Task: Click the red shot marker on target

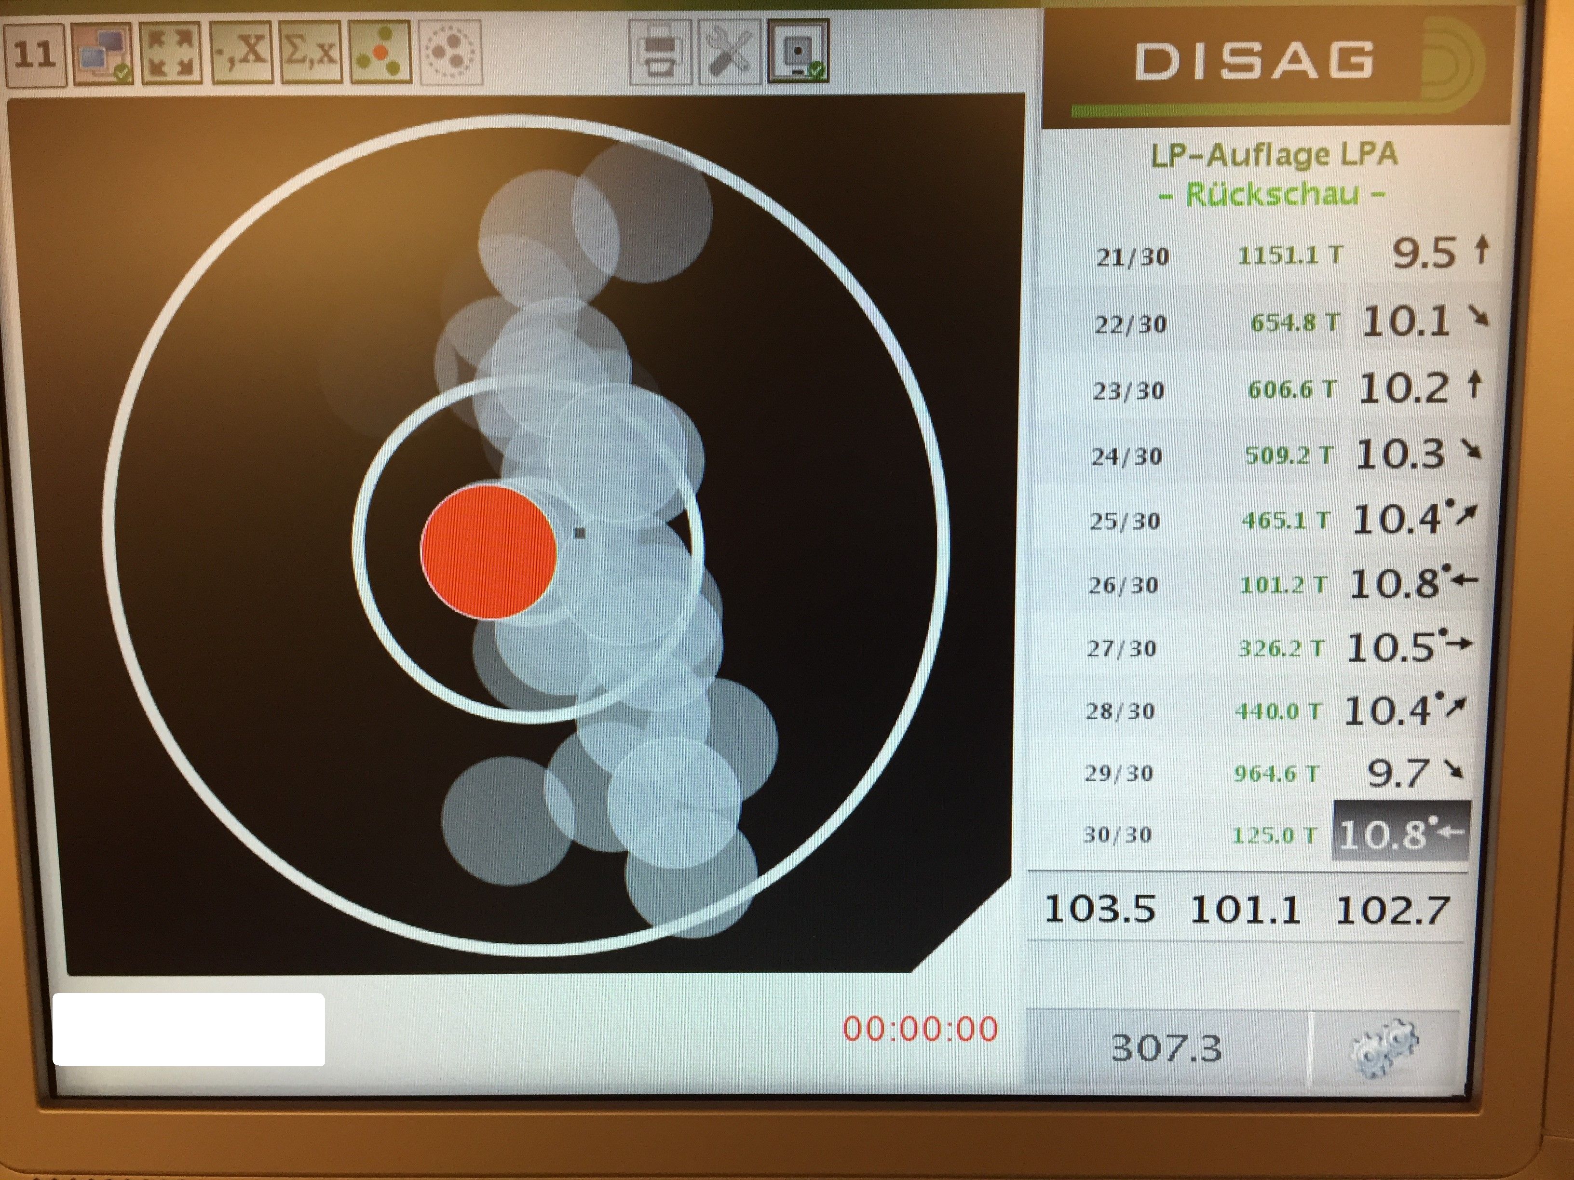Action: point(488,552)
